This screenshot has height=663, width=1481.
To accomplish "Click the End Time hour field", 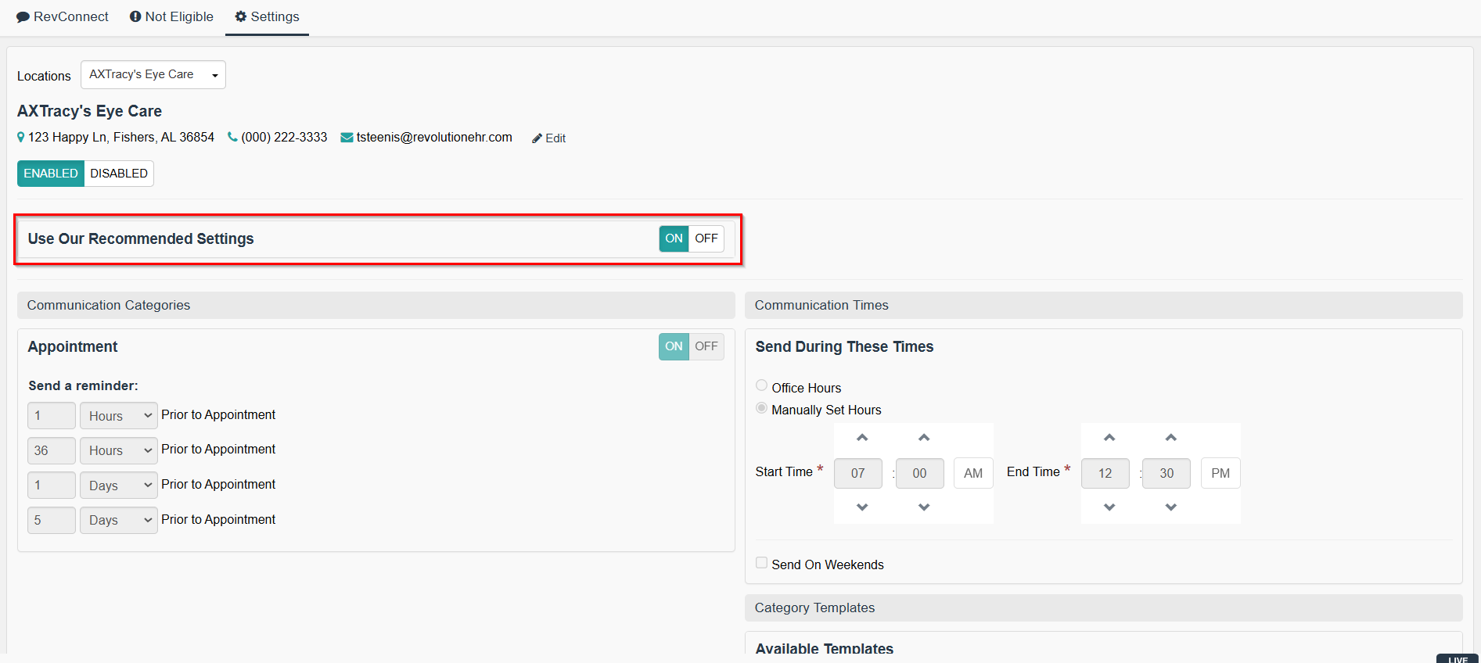I will click(x=1105, y=473).
